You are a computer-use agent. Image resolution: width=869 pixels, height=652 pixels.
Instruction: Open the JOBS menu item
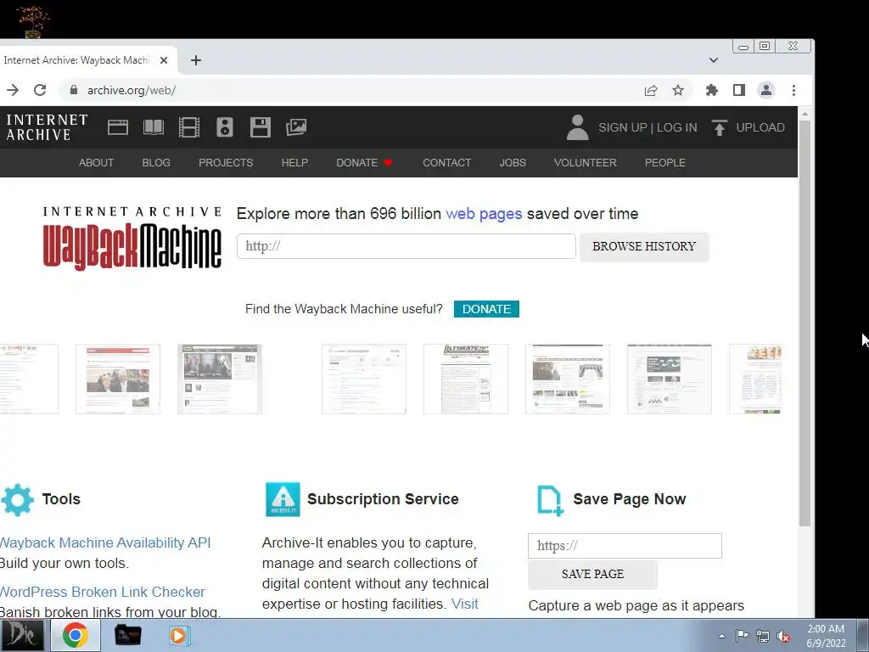[513, 163]
